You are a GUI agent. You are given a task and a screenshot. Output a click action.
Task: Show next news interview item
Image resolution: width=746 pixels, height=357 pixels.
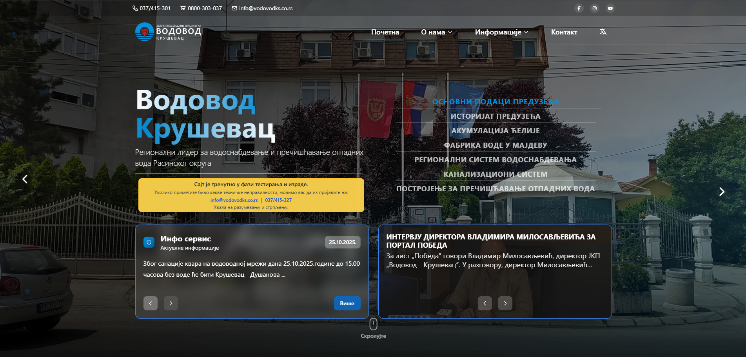pyautogui.click(x=505, y=303)
